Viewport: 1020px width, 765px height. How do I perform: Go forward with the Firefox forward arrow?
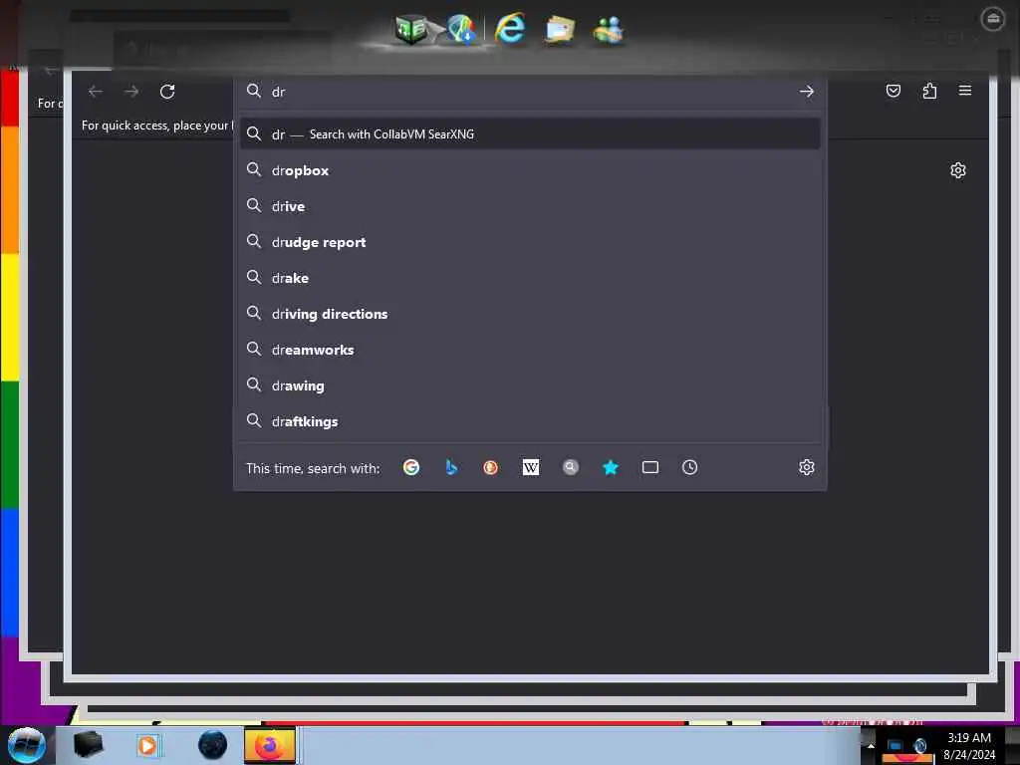[131, 92]
